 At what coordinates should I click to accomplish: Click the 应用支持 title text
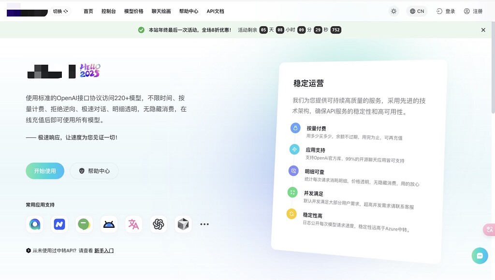(315, 150)
